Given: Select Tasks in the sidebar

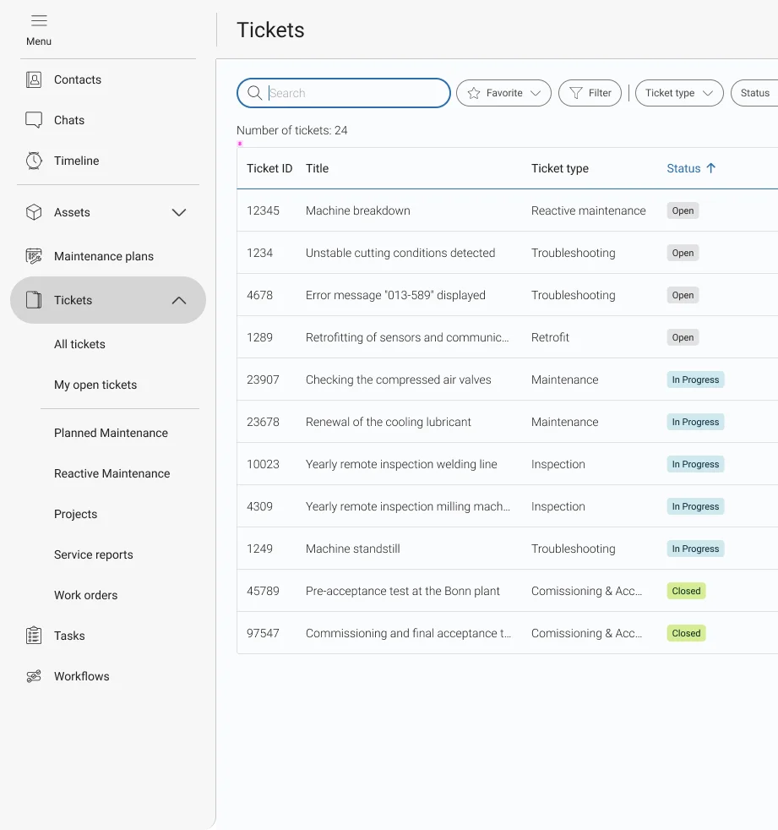Looking at the screenshot, I should [69, 636].
